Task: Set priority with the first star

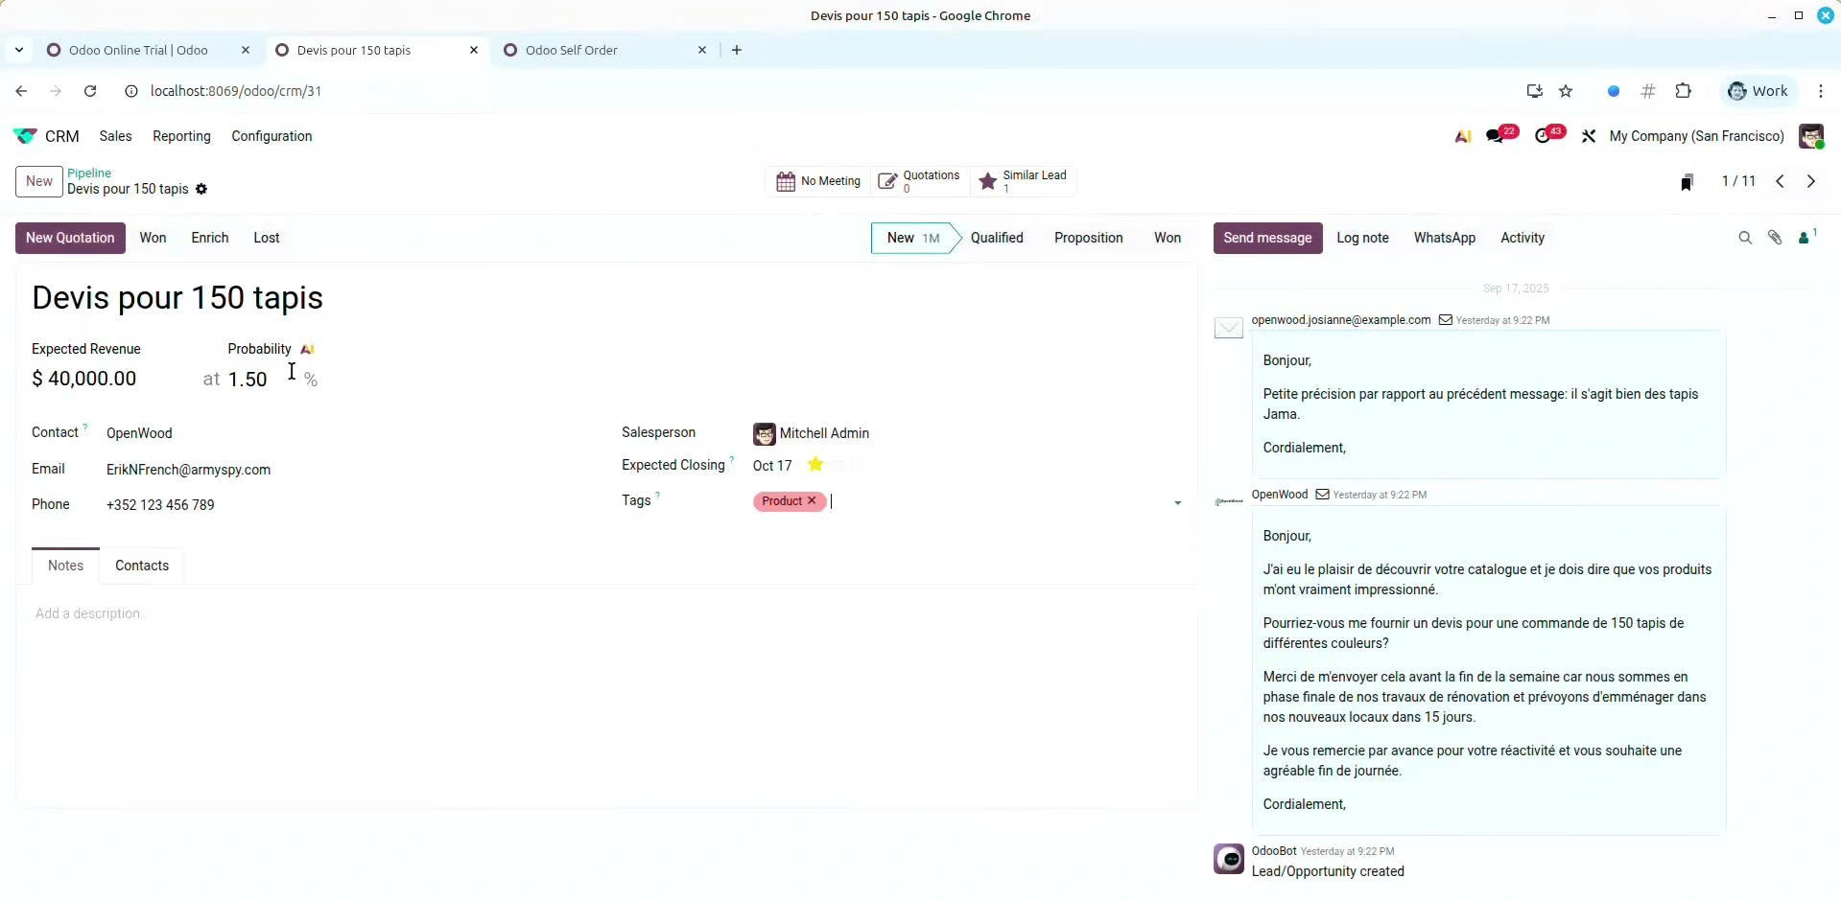Action: (815, 465)
